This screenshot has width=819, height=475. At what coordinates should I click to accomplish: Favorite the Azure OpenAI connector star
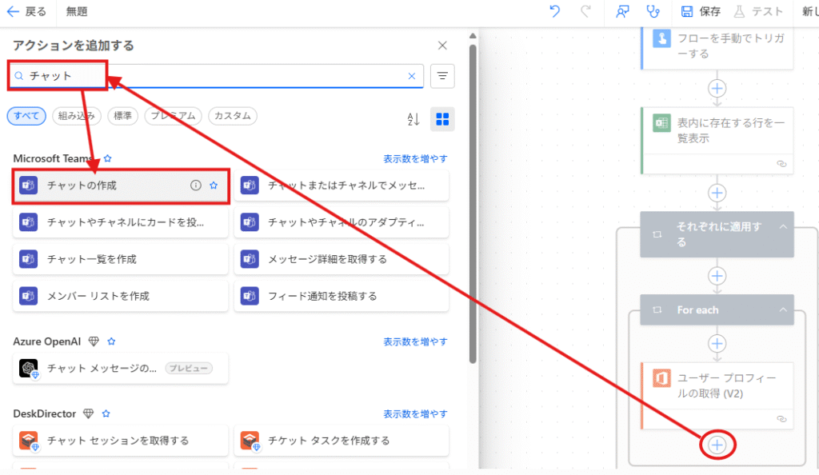pos(111,341)
